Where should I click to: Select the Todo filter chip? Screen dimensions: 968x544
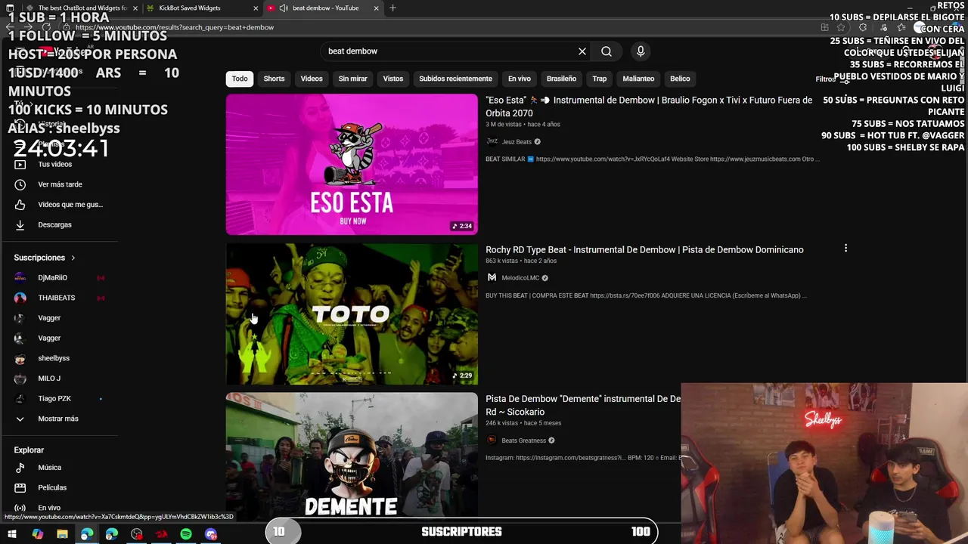click(240, 79)
